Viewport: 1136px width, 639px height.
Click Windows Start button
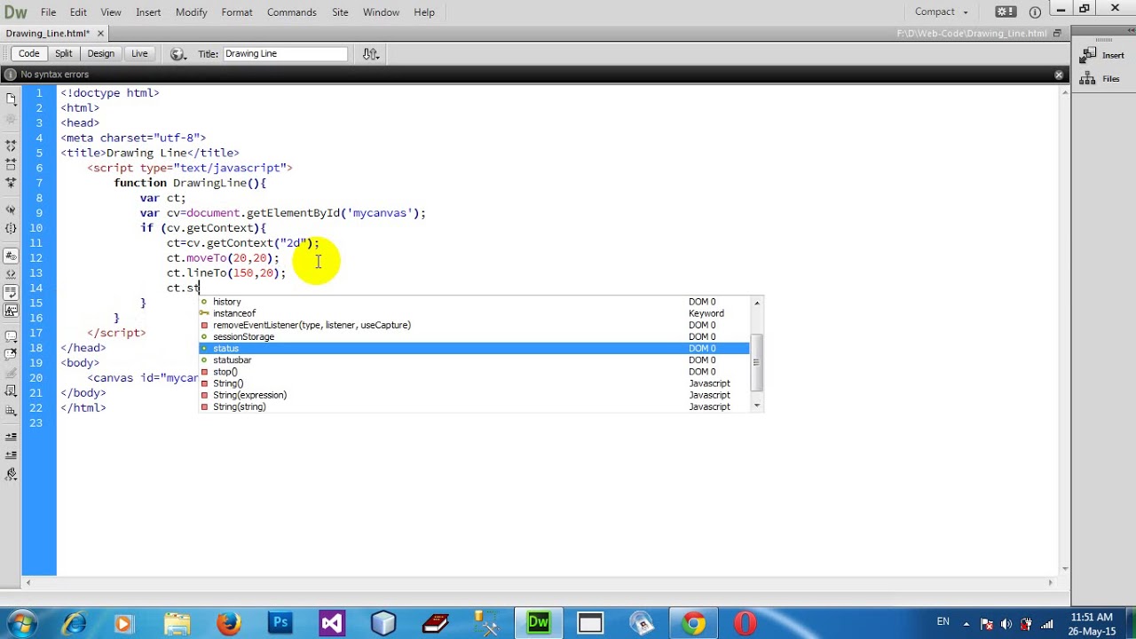(20, 623)
